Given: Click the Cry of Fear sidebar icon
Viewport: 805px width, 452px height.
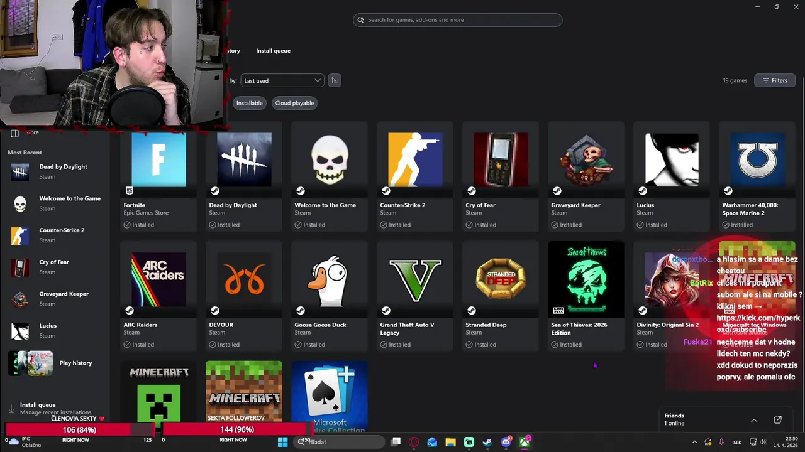Looking at the screenshot, I should pos(20,267).
